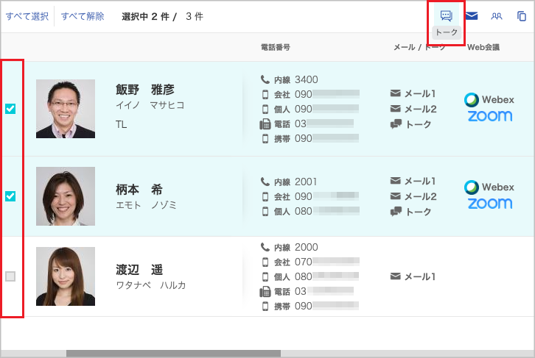Uncheck the checkbox for 飯野 雅彦

[x=10, y=109]
